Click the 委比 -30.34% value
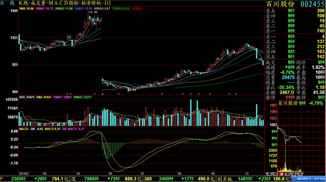This screenshot has width=326, height=182. [x=286, y=88]
